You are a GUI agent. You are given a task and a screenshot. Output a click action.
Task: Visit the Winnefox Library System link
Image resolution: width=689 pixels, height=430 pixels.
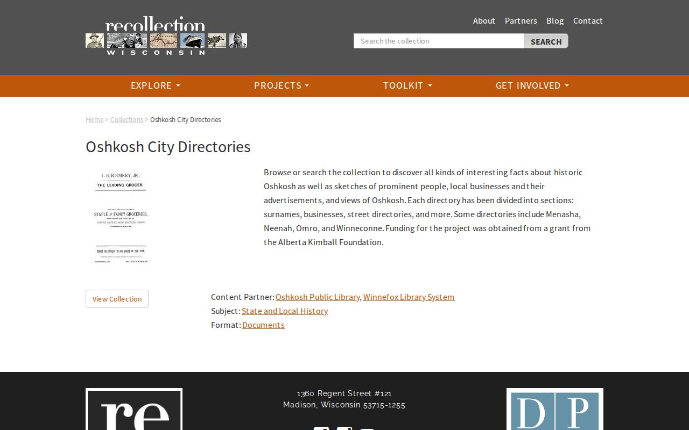pos(409,297)
